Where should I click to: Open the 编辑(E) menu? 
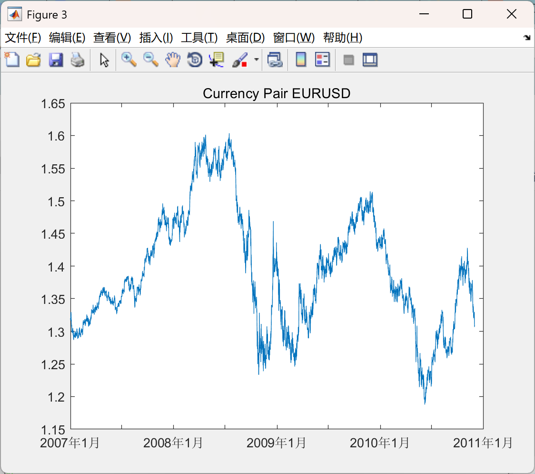pyautogui.click(x=67, y=38)
